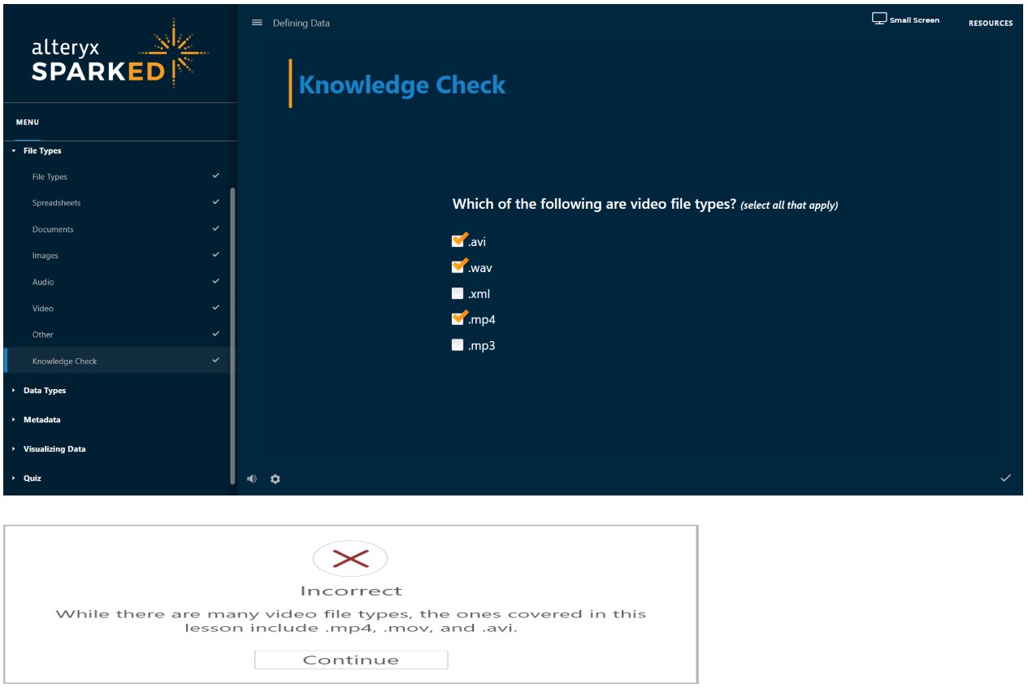Open the player settings gear

point(275,479)
